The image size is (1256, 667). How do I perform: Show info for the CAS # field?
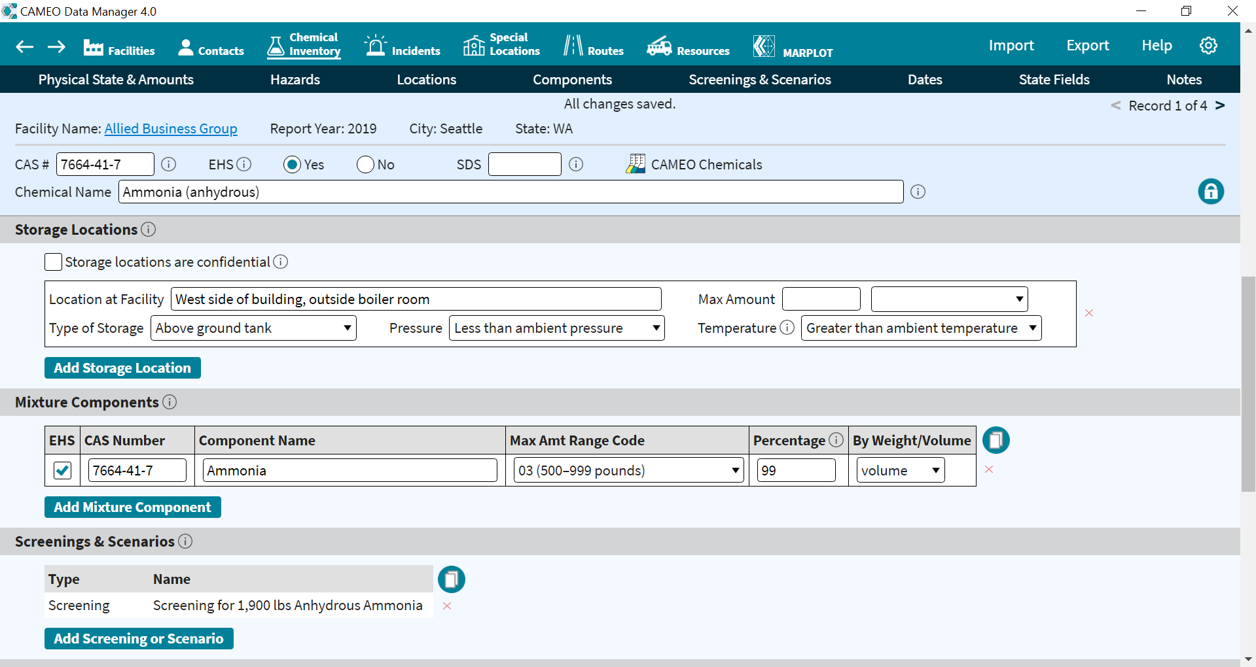(x=168, y=164)
